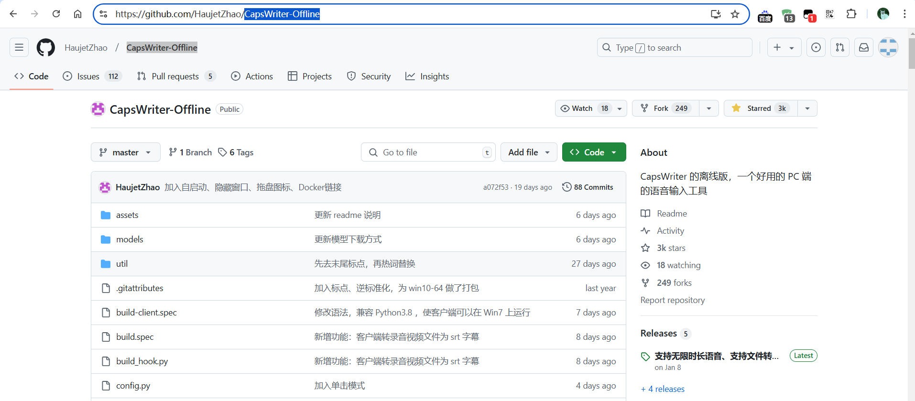Open the GitHub user avatar menu
This screenshot has height=401, width=915.
tap(888, 47)
